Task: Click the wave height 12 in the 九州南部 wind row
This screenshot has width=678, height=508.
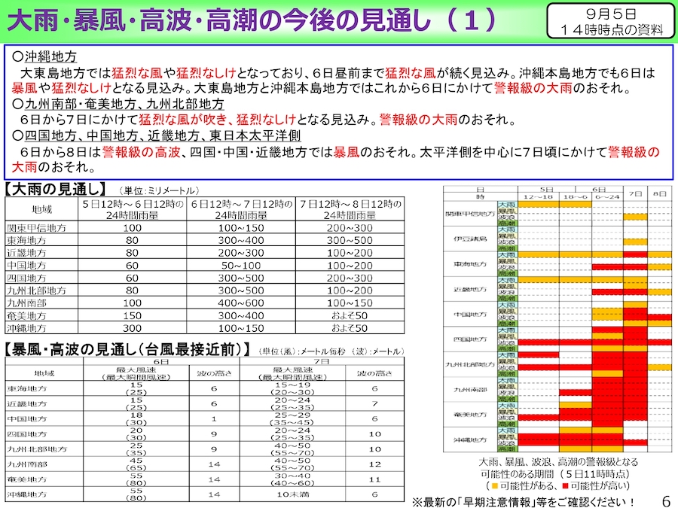Action: point(375,464)
